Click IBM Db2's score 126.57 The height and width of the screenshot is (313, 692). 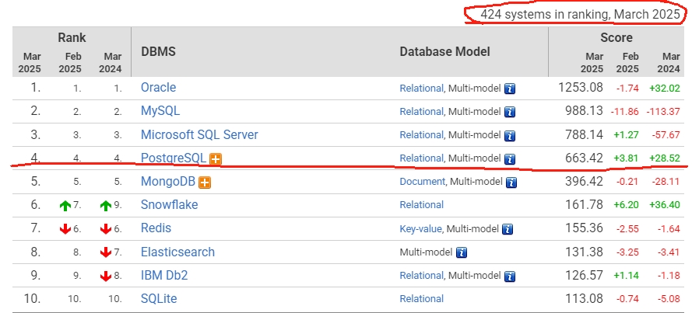click(x=584, y=275)
